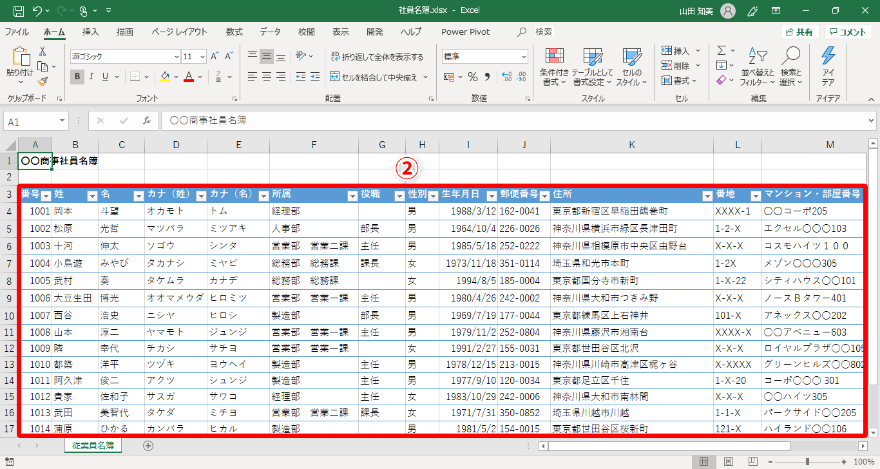
Task: Click the 共有 share button
Action: (x=799, y=32)
